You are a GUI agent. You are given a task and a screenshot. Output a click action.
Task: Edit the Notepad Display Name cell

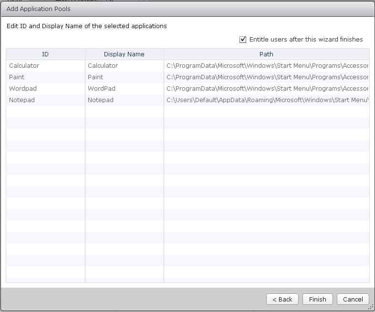click(101, 100)
